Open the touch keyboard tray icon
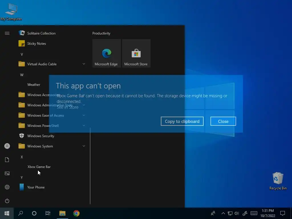292x219 pixels. 254,213
